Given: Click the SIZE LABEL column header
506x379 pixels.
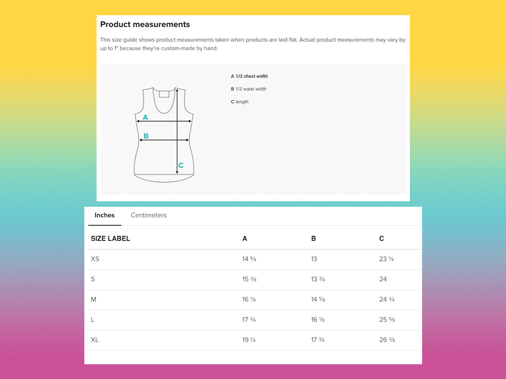Looking at the screenshot, I should pyautogui.click(x=110, y=238).
